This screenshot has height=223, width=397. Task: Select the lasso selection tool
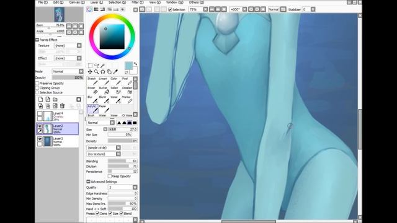point(97,66)
